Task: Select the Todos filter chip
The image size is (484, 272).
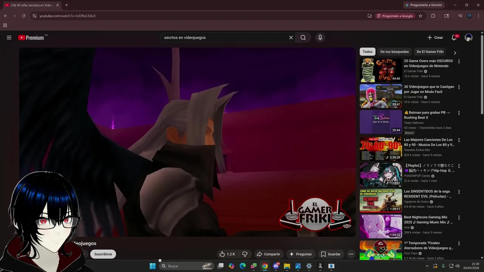Action: click(368, 52)
